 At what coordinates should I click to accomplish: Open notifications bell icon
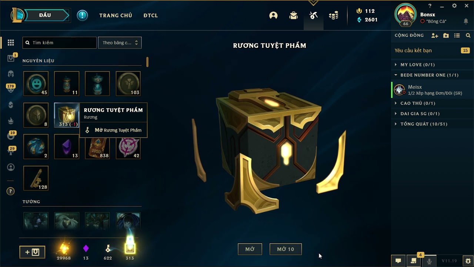(x=466, y=22)
